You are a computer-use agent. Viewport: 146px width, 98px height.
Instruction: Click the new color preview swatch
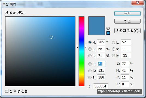coord(96,26)
